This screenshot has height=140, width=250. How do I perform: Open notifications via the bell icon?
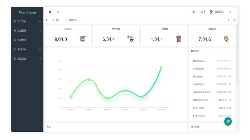[x=202, y=12]
